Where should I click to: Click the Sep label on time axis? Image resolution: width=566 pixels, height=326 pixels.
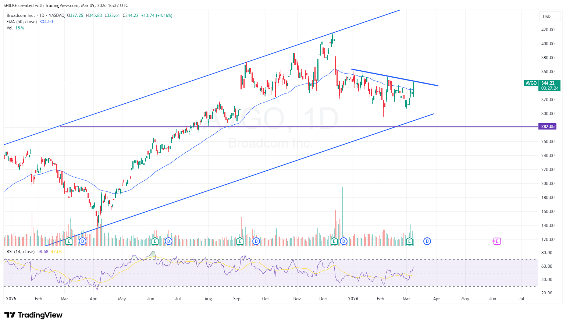pos(237,299)
